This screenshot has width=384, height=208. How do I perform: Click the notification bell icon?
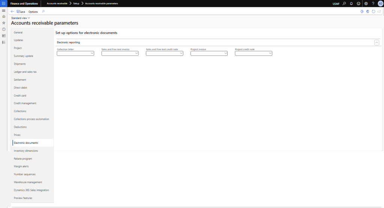coord(351,3)
